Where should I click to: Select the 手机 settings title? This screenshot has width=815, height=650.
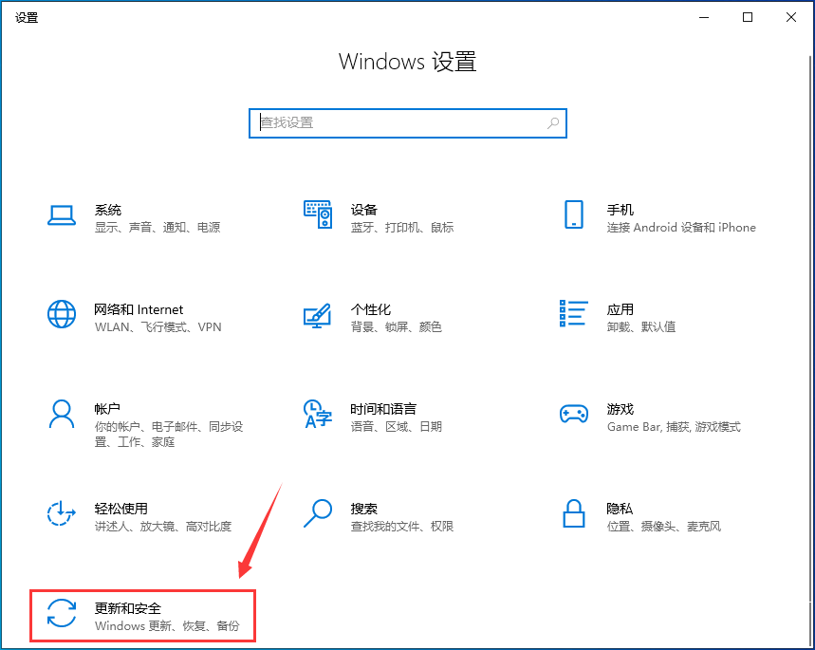click(621, 210)
